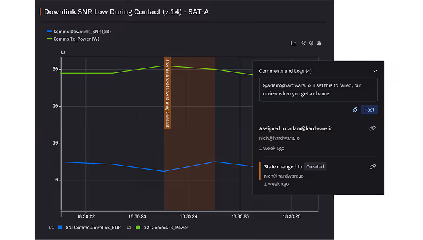Click the 'L1' axis label above the chart
Image resolution: width=423 pixels, height=240 pixels.
click(63, 52)
